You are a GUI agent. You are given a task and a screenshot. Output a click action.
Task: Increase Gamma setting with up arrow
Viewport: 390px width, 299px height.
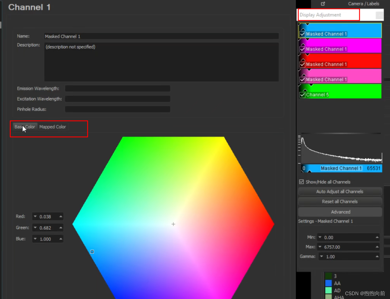click(x=377, y=257)
